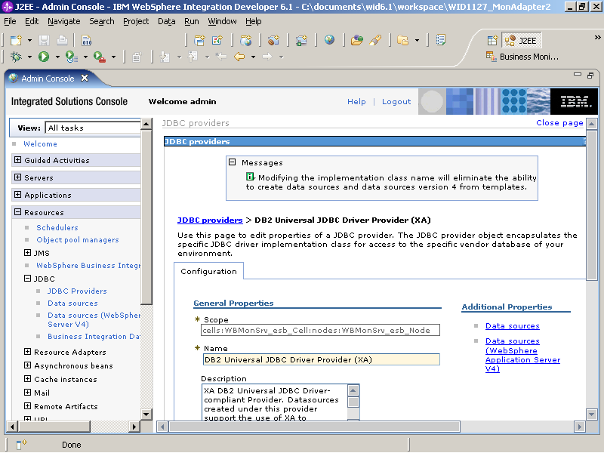Open JDBC Providers in navigation tree
Viewport: 604px width, 453px height.
click(77, 291)
